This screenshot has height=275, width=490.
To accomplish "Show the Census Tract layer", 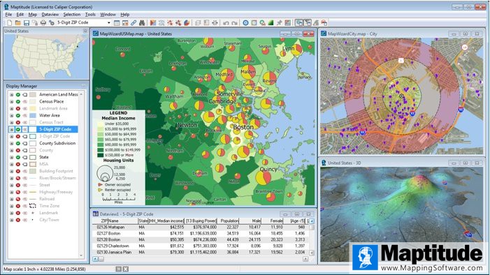I will [17, 122].
